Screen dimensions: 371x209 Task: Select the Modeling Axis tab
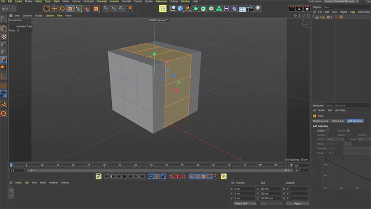(321, 121)
